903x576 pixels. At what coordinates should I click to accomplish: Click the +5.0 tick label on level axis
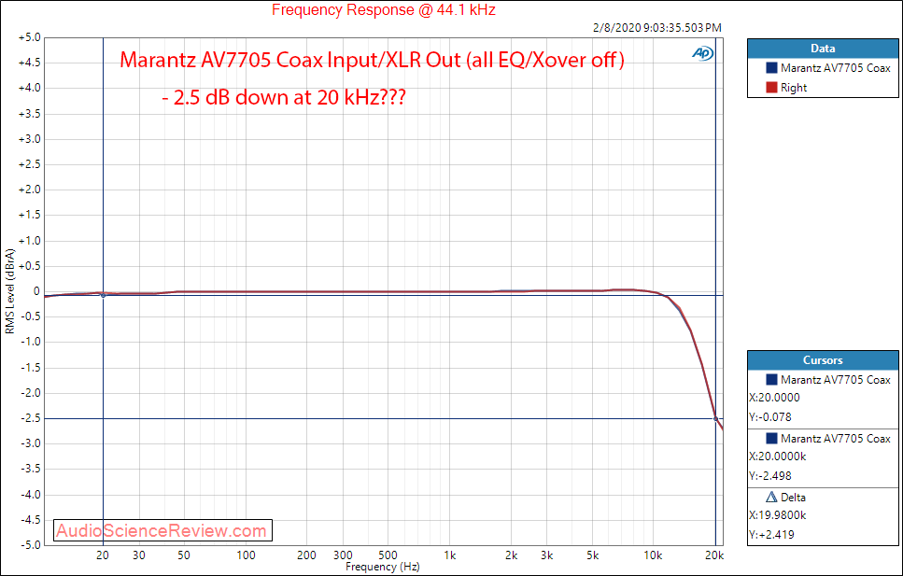29,37
